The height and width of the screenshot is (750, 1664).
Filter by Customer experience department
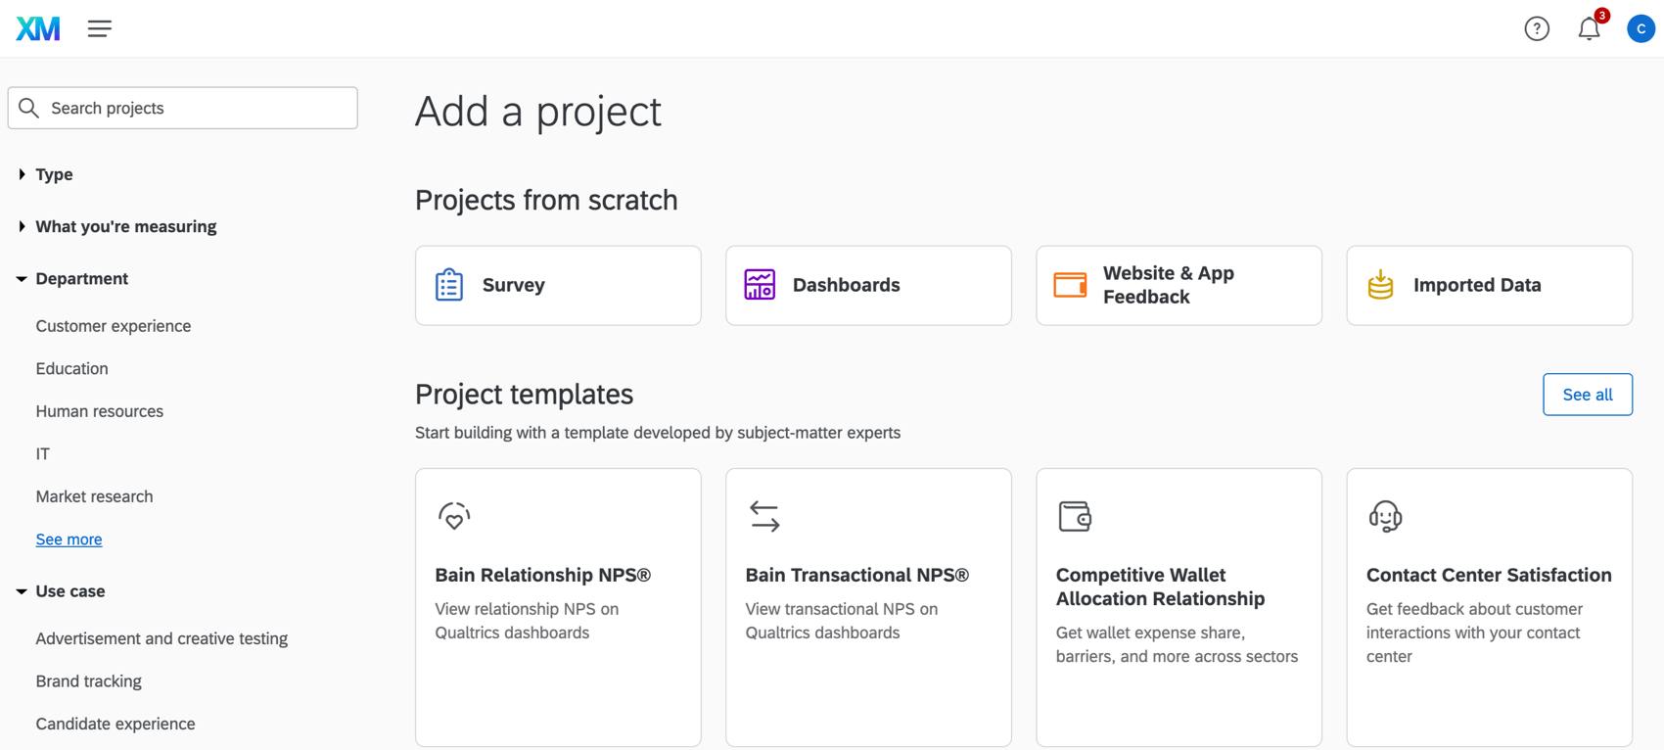click(x=114, y=326)
